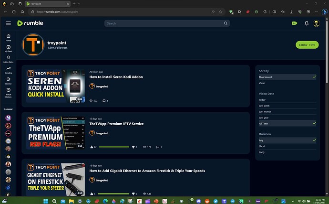This screenshot has width=329, height=204.
Task: Open the notifications bell
Action: 307,23
